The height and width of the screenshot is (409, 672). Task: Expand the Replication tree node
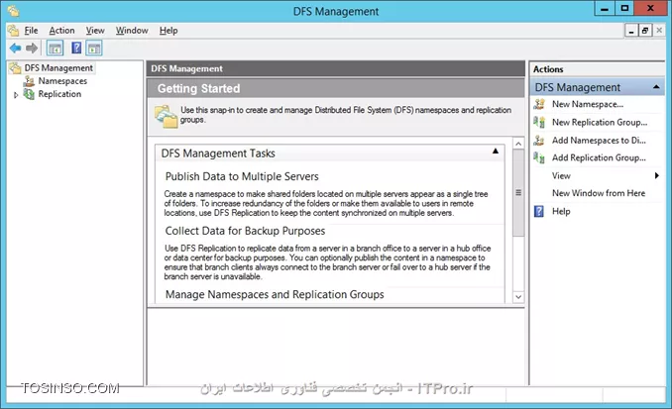click(16, 95)
